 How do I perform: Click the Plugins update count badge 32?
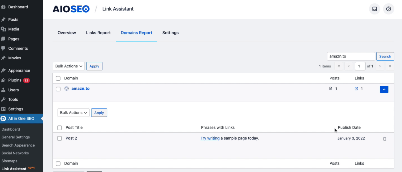tap(26, 80)
